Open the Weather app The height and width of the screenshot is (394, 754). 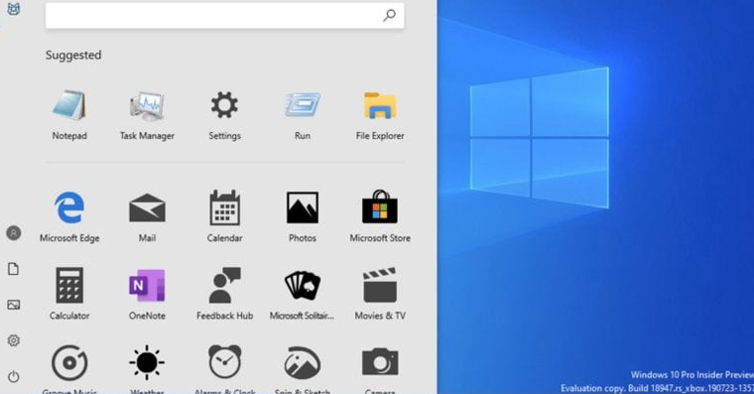click(x=147, y=369)
